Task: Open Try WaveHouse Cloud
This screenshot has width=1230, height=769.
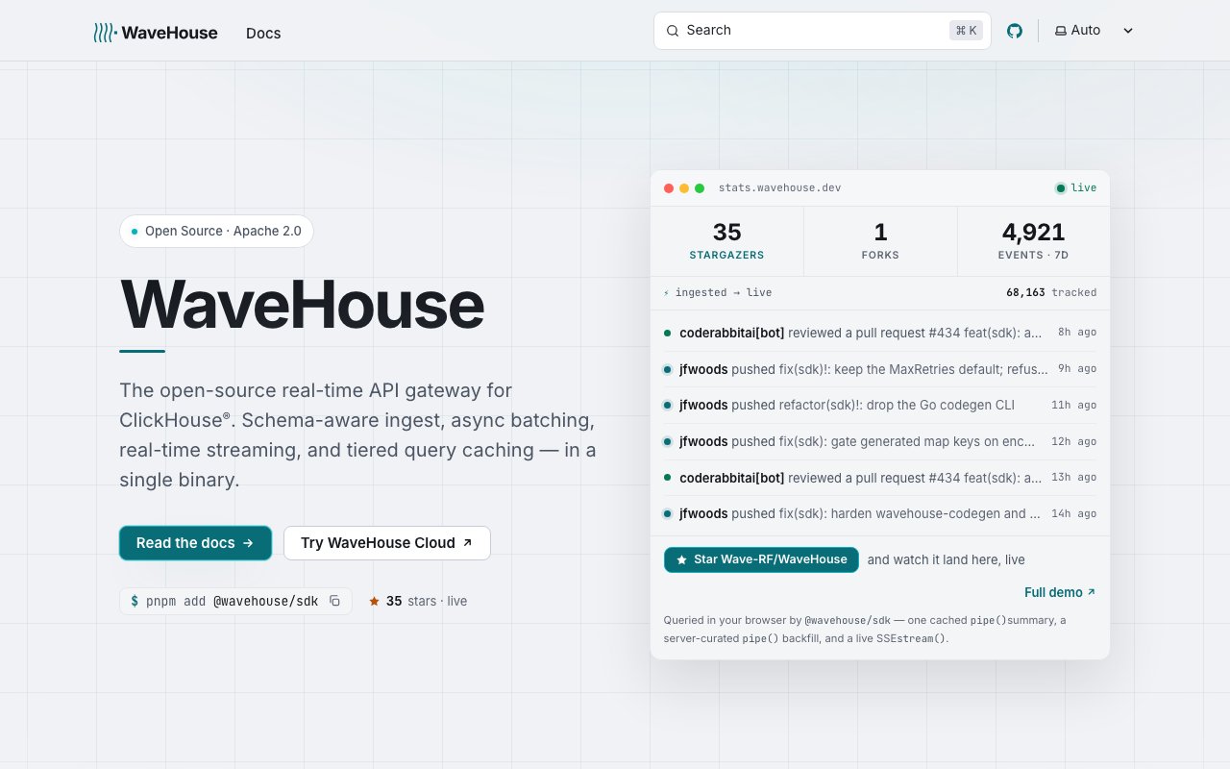Action: click(387, 543)
